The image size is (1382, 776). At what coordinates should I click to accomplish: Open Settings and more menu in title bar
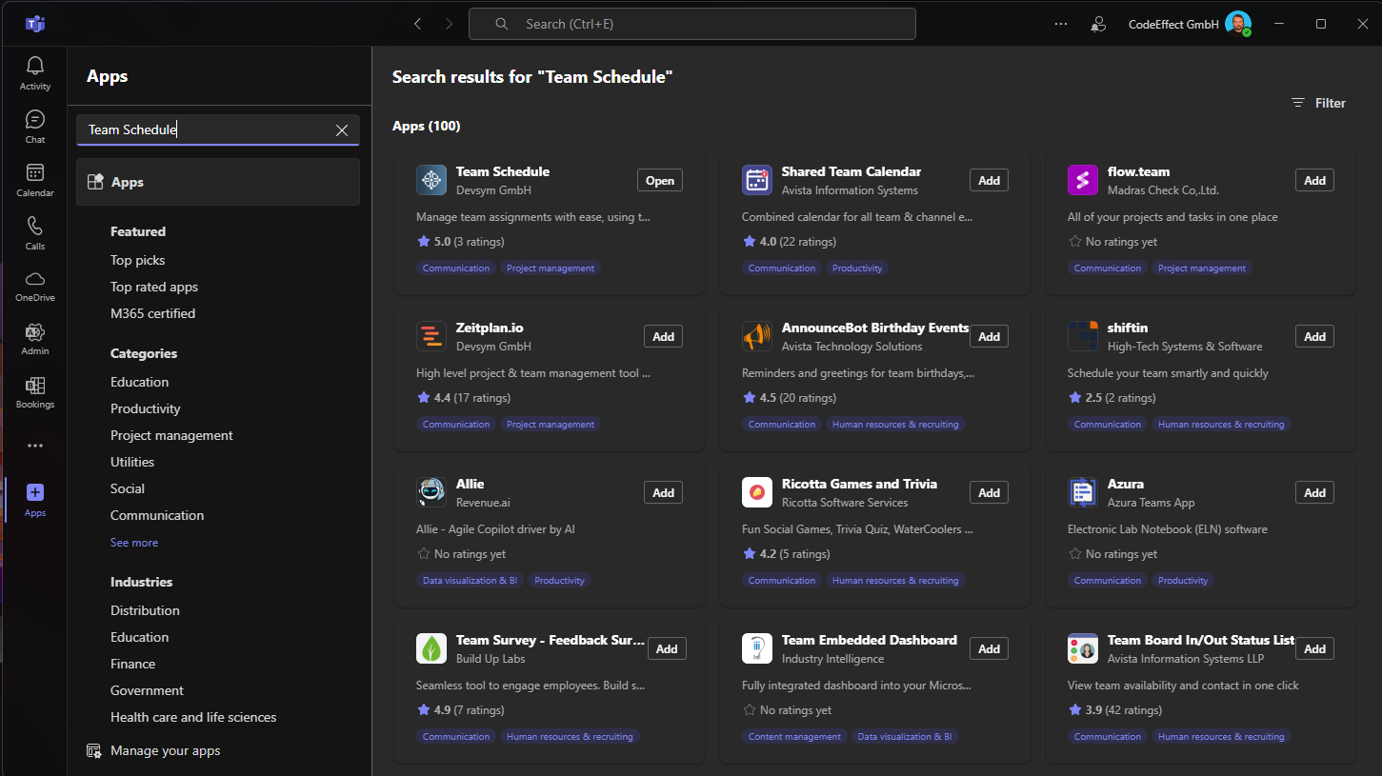[1061, 24]
